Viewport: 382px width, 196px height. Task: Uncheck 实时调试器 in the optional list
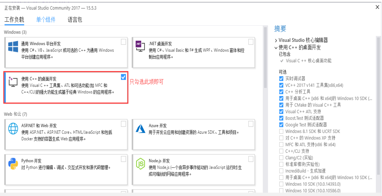[x=281, y=79]
